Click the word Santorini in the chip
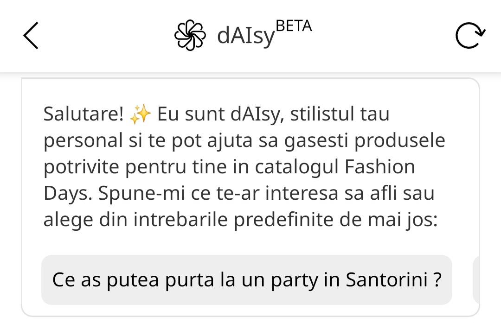This screenshot has width=501, height=323. (x=387, y=279)
